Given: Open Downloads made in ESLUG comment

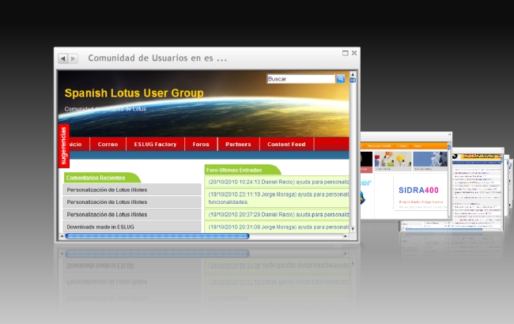Looking at the screenshot, I should pos(132,227).
